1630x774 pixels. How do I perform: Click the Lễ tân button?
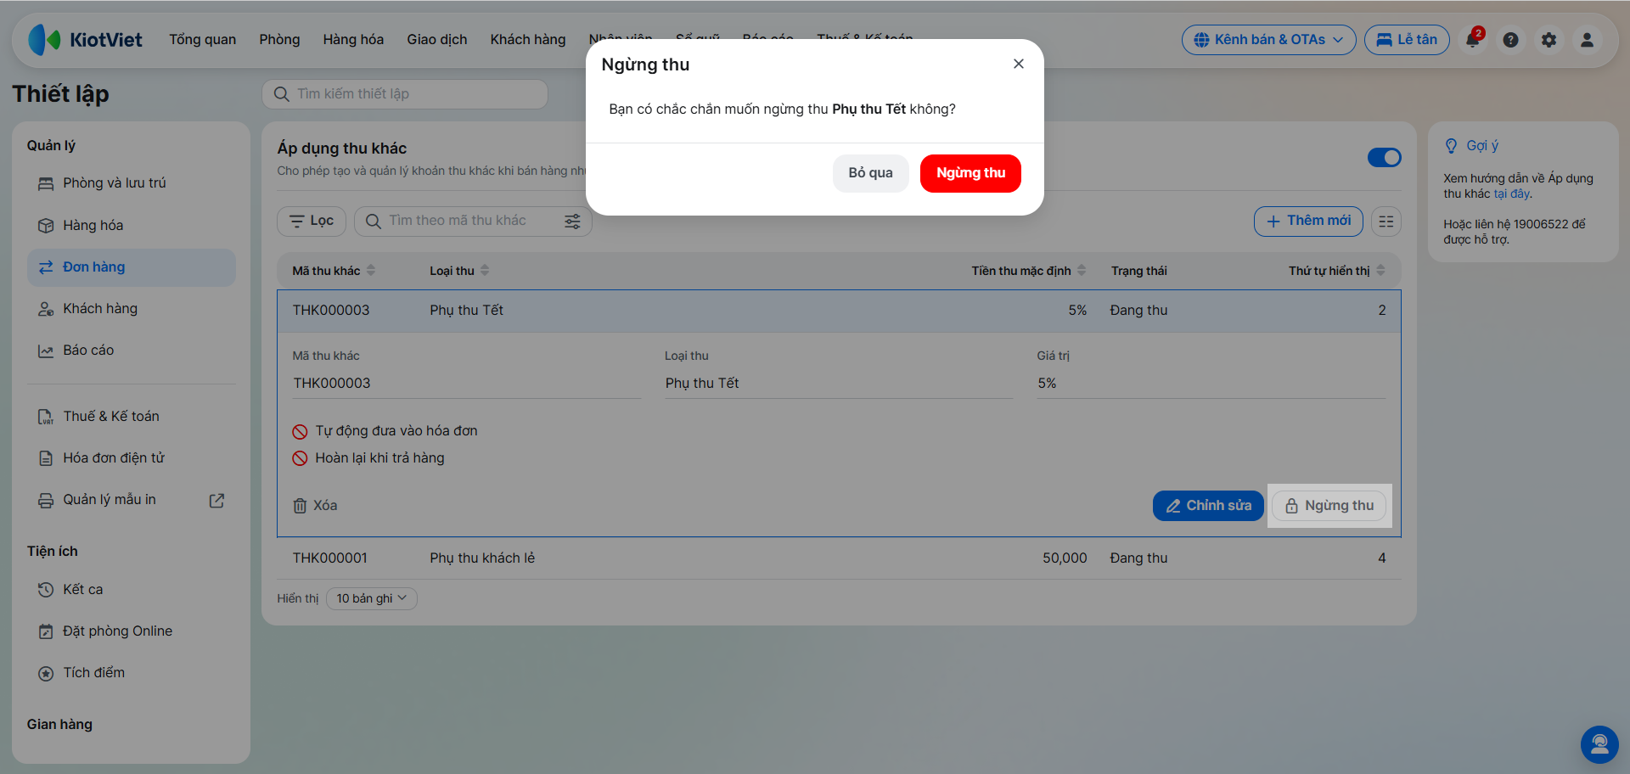(x=1406, y=40)
